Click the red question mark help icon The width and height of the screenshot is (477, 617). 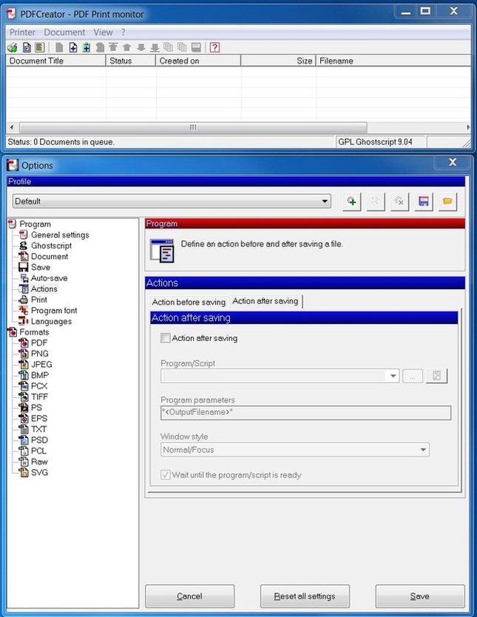(x=214, y=47)
